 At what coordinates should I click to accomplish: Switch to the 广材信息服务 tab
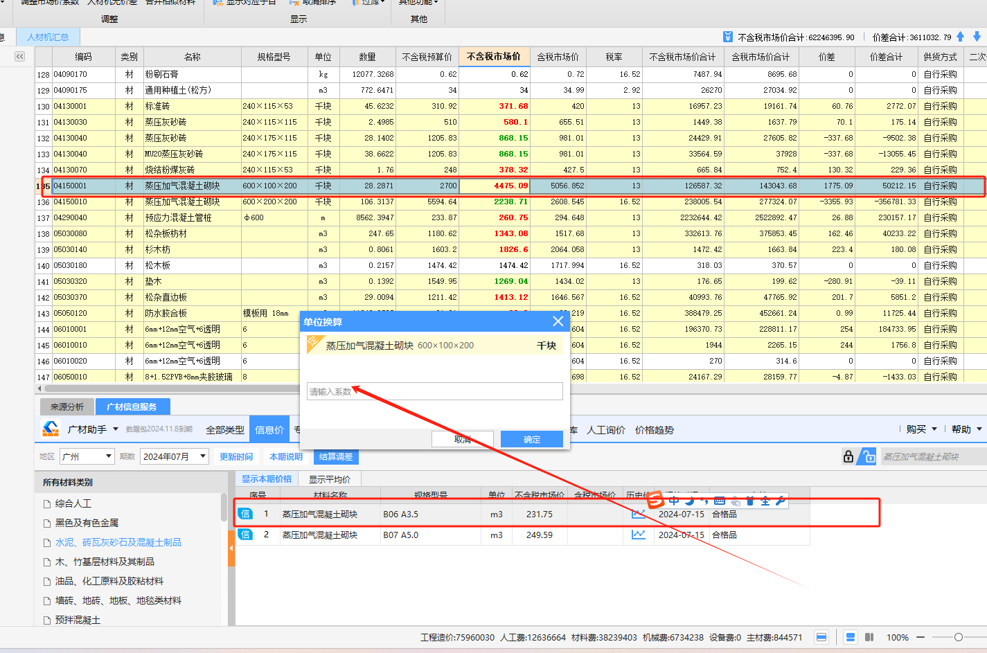coord(132,406)
